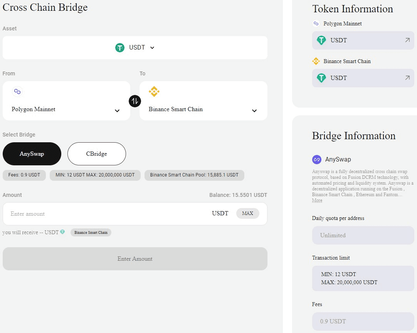This screenshot has height=333, width=417.
Task: Open external link arrow for Polygon USDT
Action: pos(407,40)
